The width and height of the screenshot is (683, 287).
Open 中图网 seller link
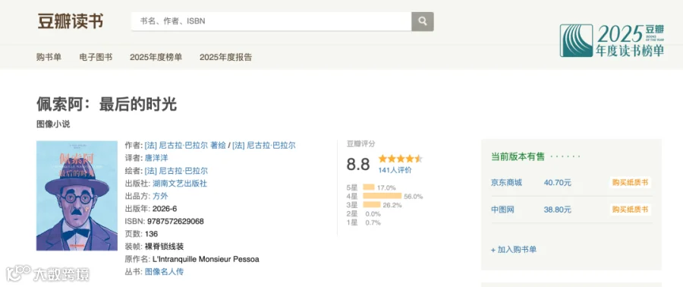point(502,210)
